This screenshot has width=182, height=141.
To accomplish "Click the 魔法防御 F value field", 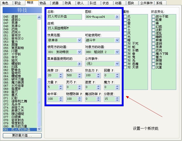I will pyautogui.click(x=91, y=99).
